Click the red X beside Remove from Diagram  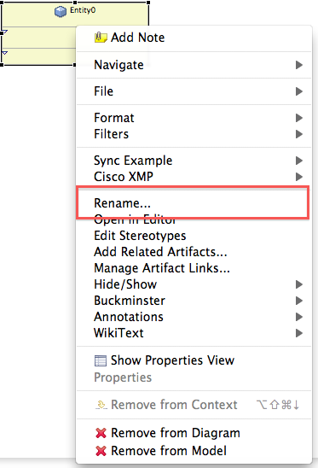(x=101, y=433)
